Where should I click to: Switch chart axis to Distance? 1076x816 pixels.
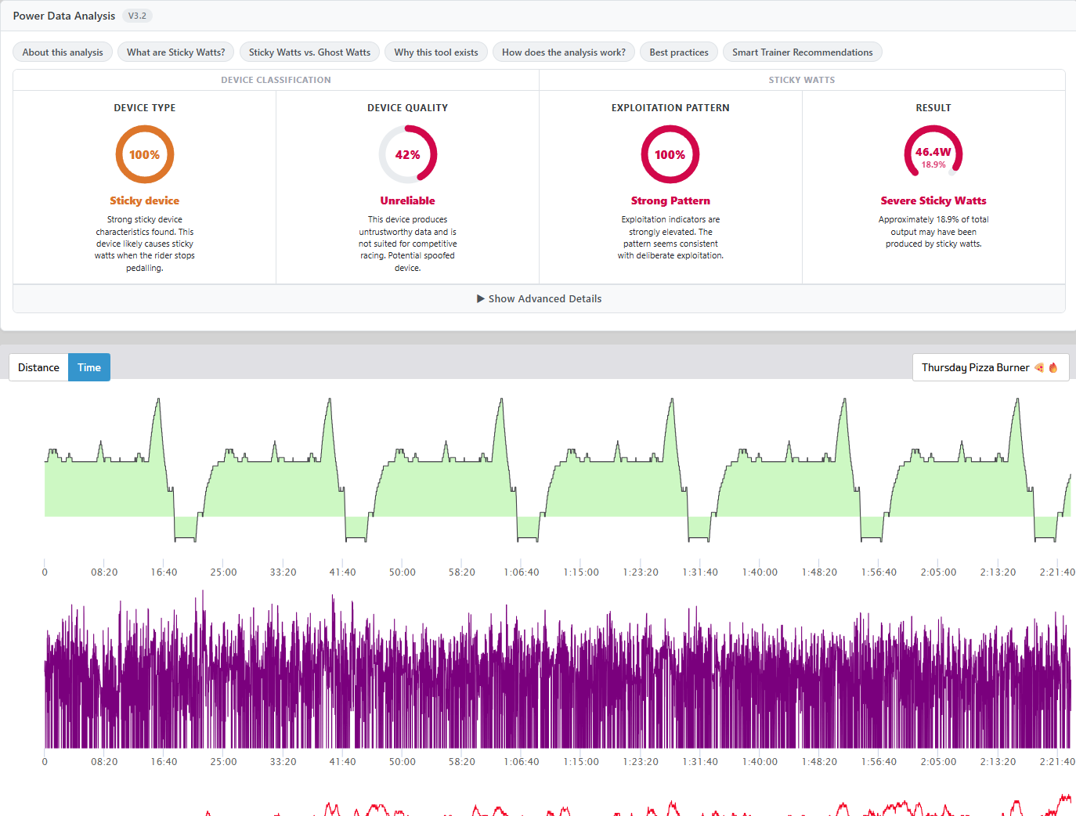coord(38,367)
